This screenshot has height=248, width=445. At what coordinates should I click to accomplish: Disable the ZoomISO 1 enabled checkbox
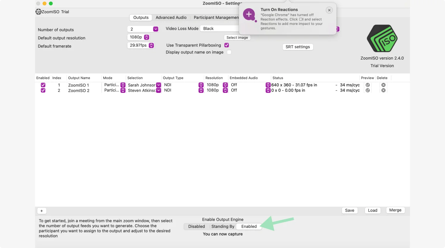pyautogui.click(x=43, y=85)
